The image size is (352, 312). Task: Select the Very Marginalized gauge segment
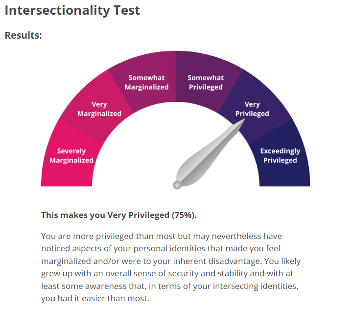pos(99,109)
